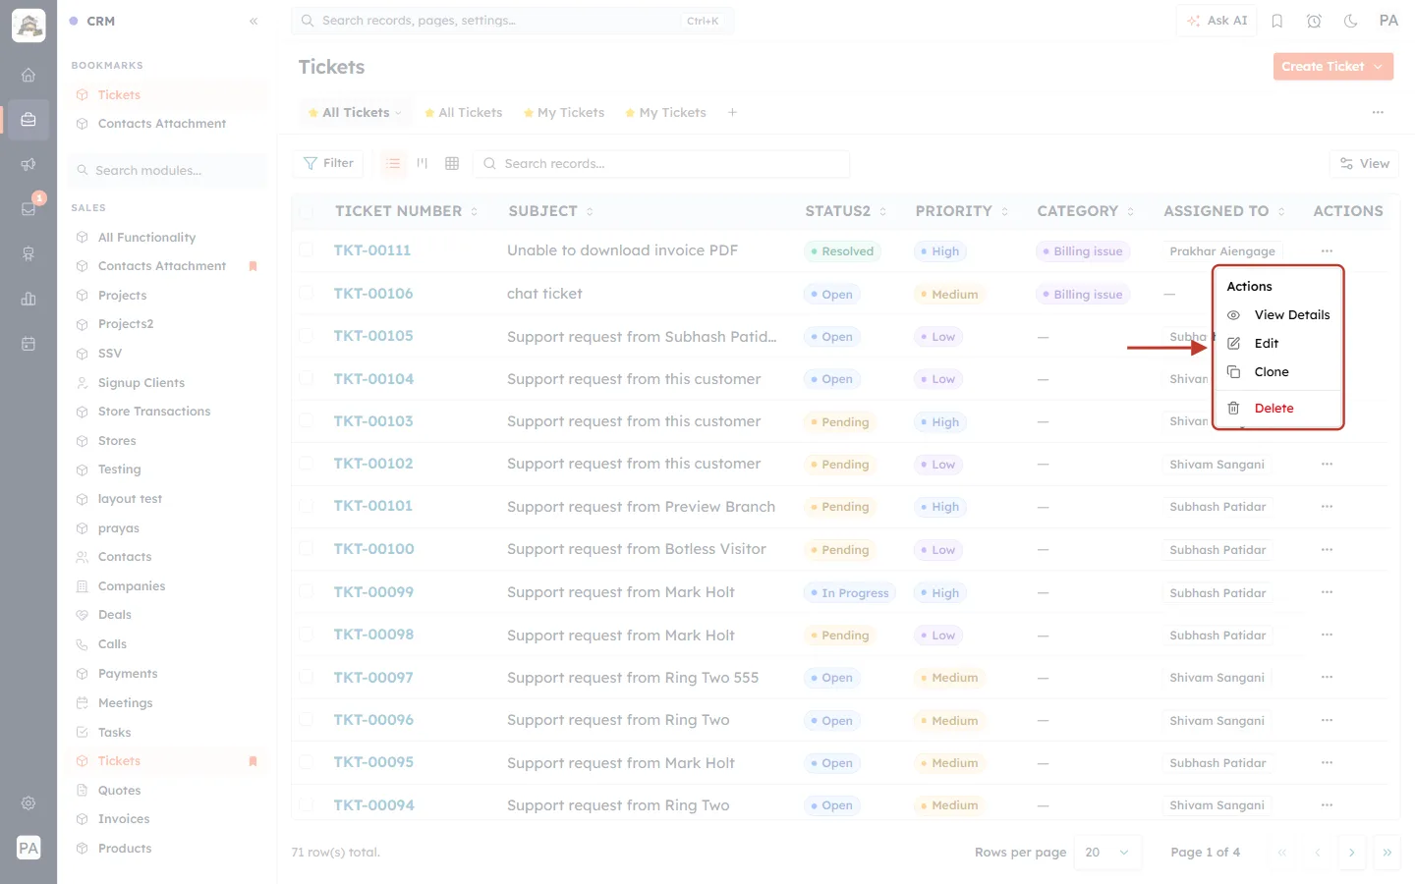Click the bookmark icon in top bar
The height and width of the screenshot is (884, 1415).
(1277, 21)
